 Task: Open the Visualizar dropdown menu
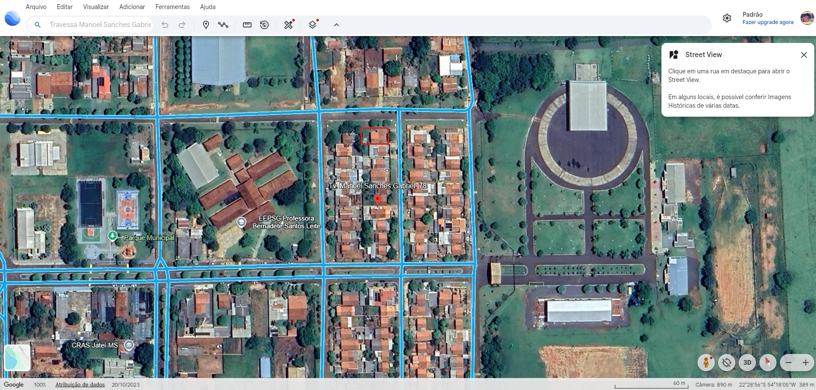click(x=96, y=7)
